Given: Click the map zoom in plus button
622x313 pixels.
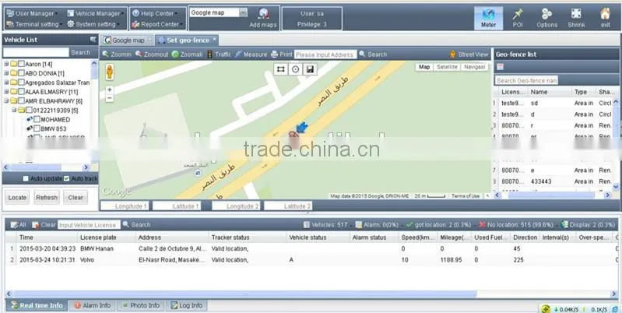Looking at the screenshot, I should click(x=110, y=90).
